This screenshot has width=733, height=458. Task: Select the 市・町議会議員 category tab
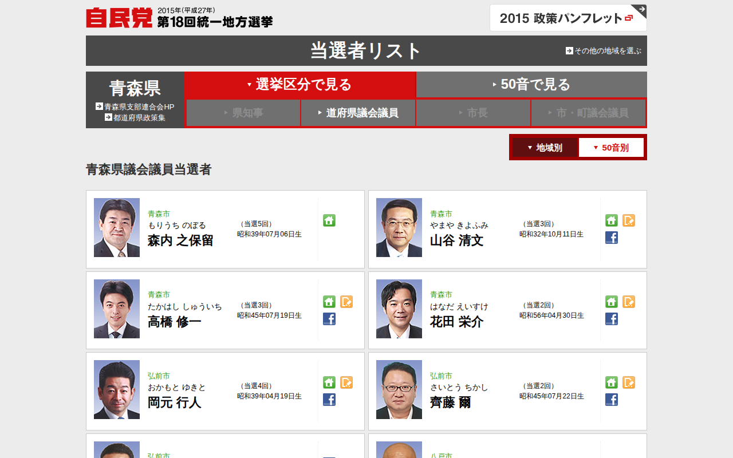pyautogui.click(x=588, y=113)
